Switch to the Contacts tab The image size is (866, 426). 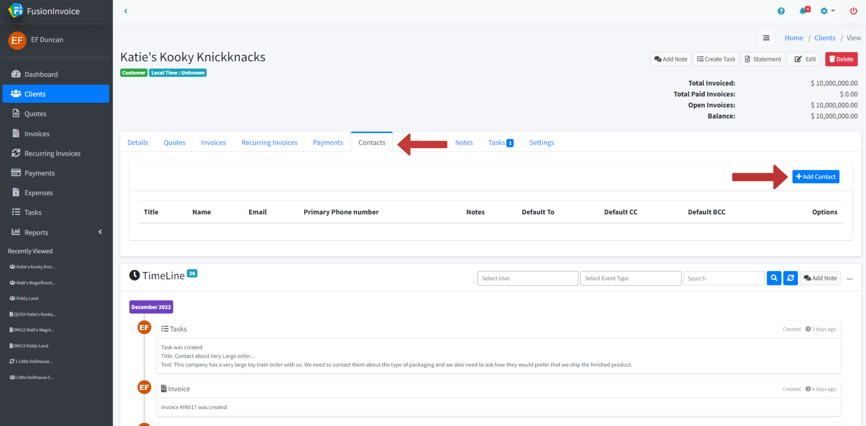click(372, 142)
